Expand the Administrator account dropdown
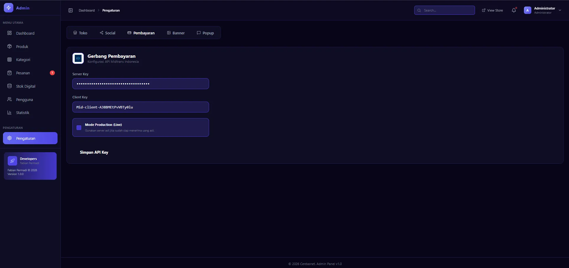 tap(560, 10)
